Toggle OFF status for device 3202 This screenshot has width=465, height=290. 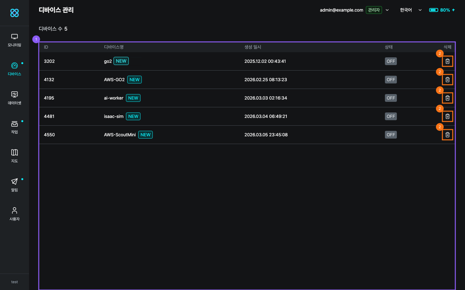click(x=391, y=61)
